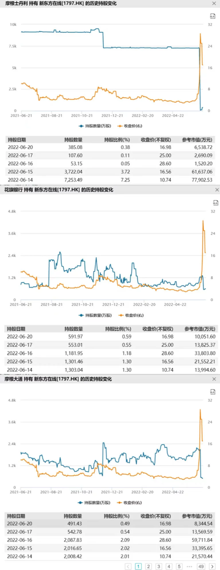220x570 pixels.
Task: Click the 摩根大通 历史持股变化 panel title
Action: (x=58, y=379)
